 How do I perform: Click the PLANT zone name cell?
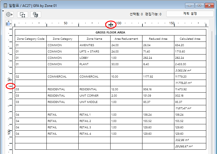[94, 64]
